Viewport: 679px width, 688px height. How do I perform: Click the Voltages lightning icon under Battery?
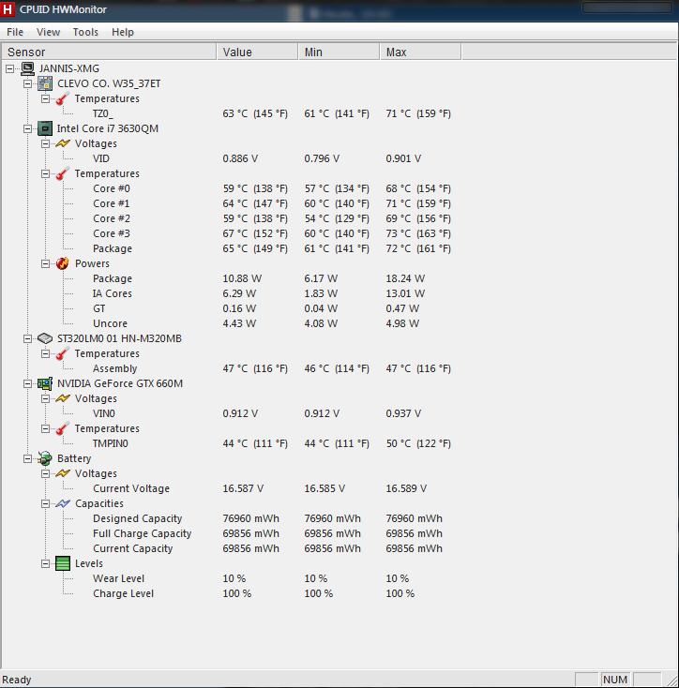pyautogui.click(x=63, y=473)
